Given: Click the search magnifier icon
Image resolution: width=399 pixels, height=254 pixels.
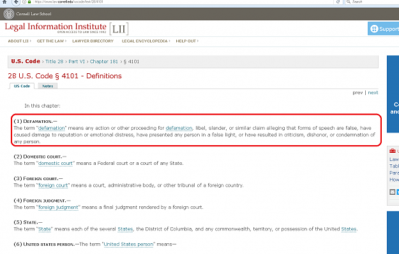Looking at the screenshot, I should point(349,2).
